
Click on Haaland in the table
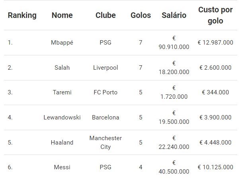pos(62,143)
